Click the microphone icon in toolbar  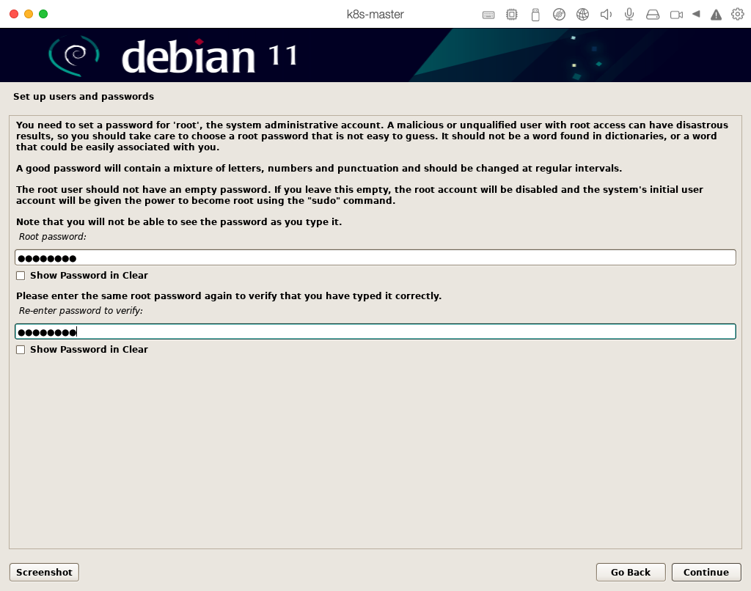629,15
